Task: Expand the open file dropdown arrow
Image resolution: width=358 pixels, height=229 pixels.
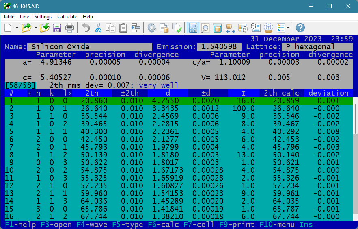Action: point(35,28)
